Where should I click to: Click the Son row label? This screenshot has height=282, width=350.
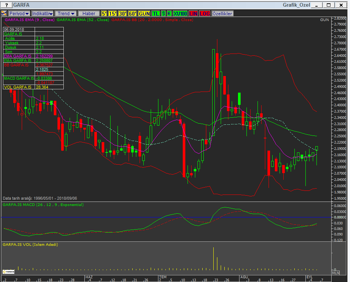[8, 52]
